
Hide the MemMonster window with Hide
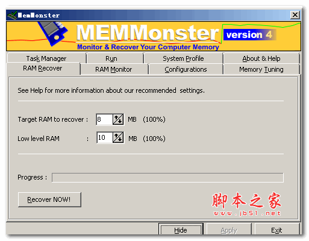pyautogui.click(x=181, y=230)
